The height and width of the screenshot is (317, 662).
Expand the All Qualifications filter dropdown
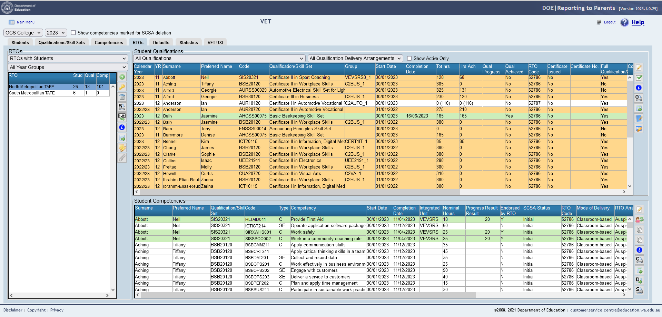(219, 58)
